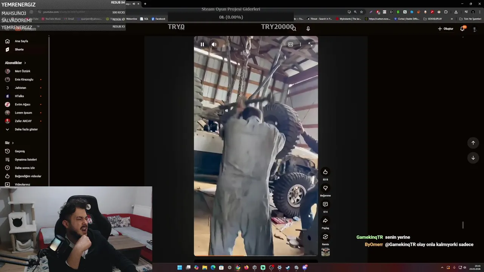The height and width of the screenshot is (272, 484).
Task: Share this Short via Paylaş
Action: tap(325, 221)
